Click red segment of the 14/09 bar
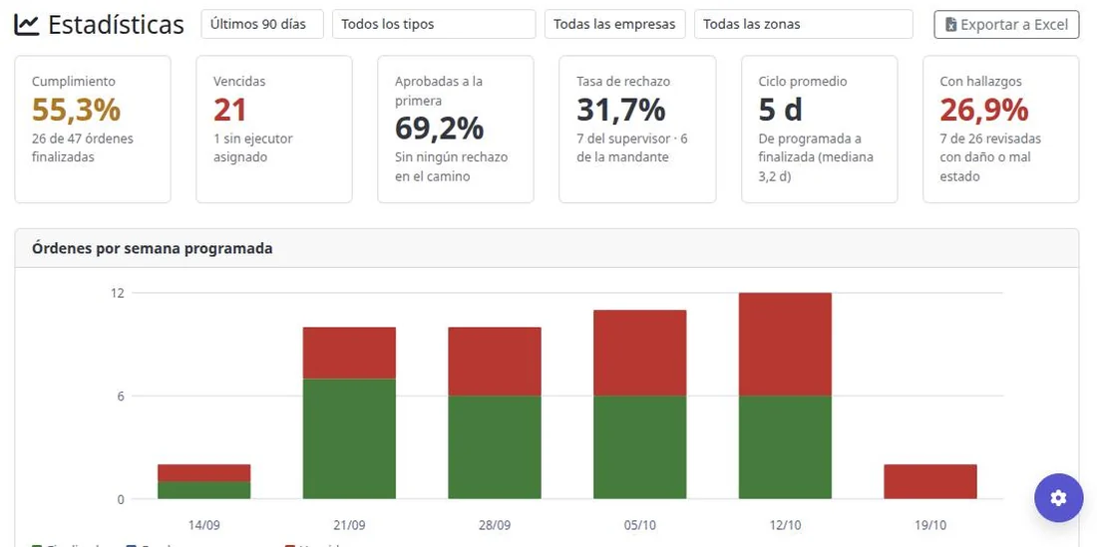This screenshot has height=547, width=1097. pyautogui.click(x=204, y=473)
